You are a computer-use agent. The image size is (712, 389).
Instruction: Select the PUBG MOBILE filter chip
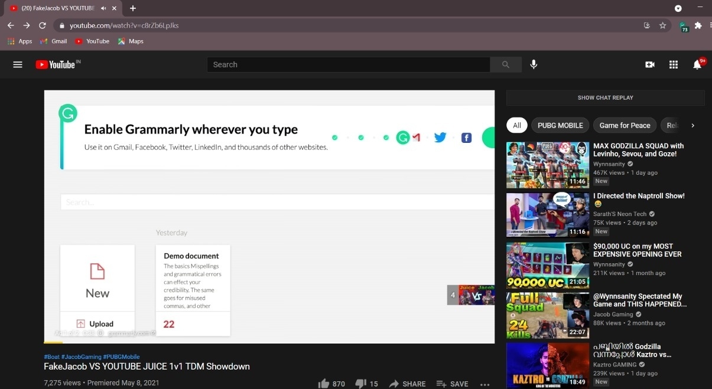(560, 125)
